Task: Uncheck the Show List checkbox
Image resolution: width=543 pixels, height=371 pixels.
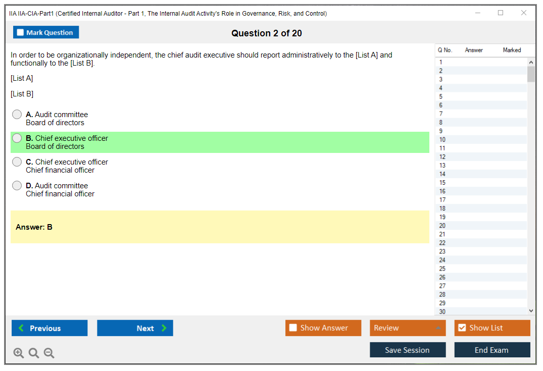Action: (462, 328)
